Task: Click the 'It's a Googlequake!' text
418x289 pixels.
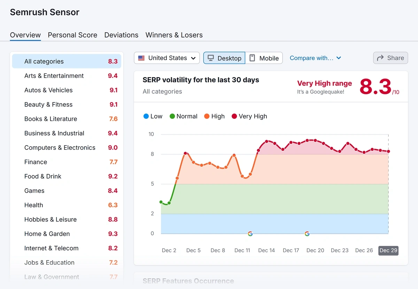Action: tap(320, 92)
